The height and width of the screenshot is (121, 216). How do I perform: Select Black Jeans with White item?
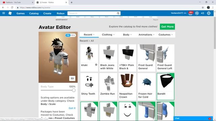(108, 58)
